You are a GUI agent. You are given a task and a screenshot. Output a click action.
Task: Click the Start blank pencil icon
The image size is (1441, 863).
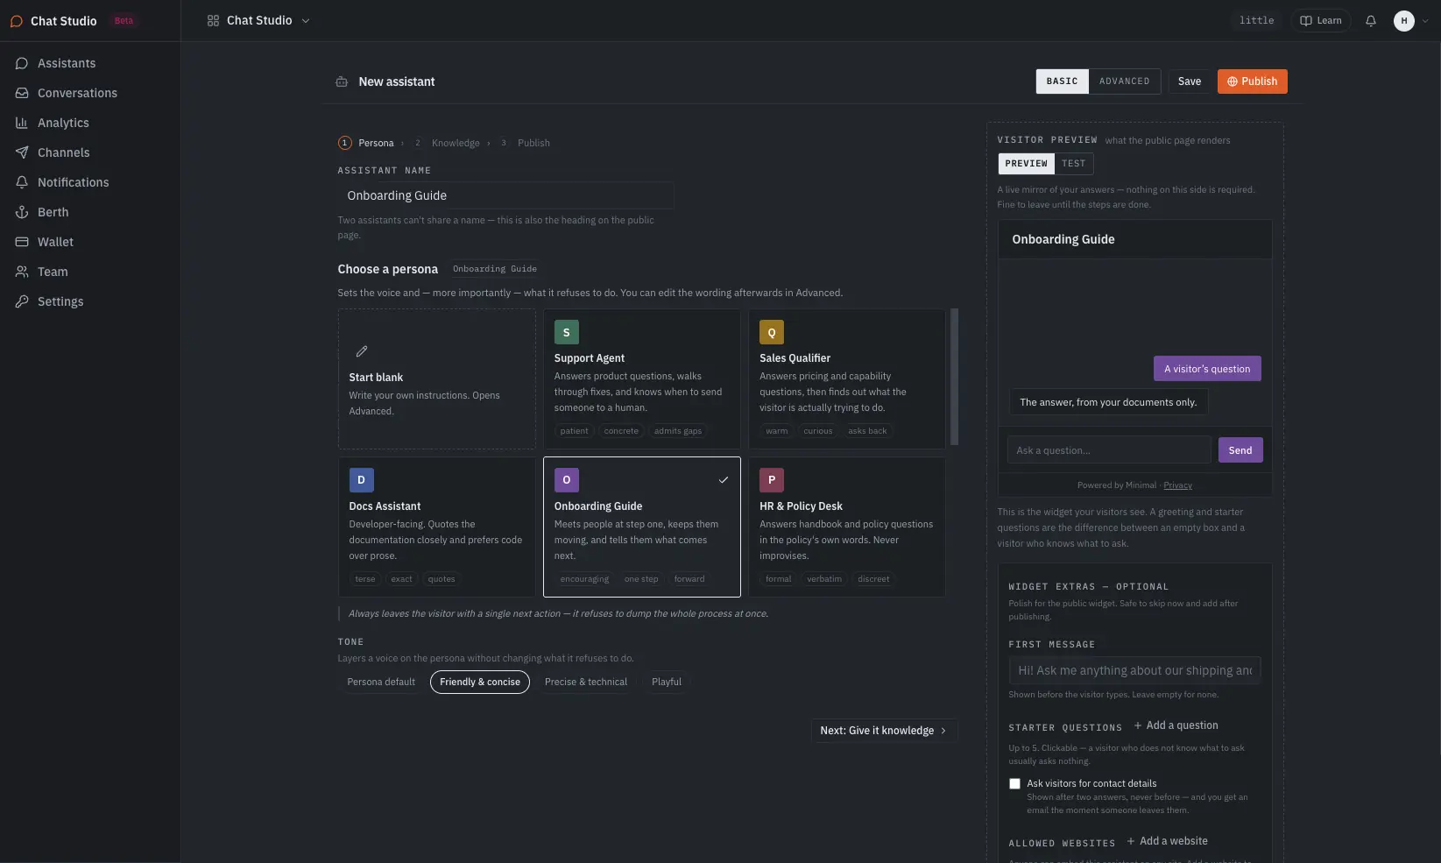point(362,351)
